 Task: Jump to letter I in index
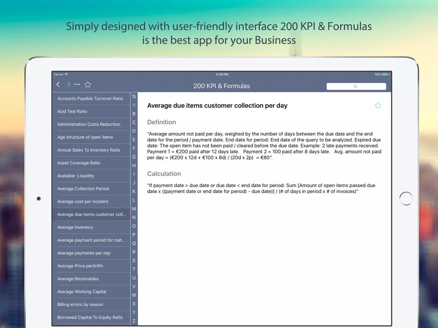click(134, 174)
